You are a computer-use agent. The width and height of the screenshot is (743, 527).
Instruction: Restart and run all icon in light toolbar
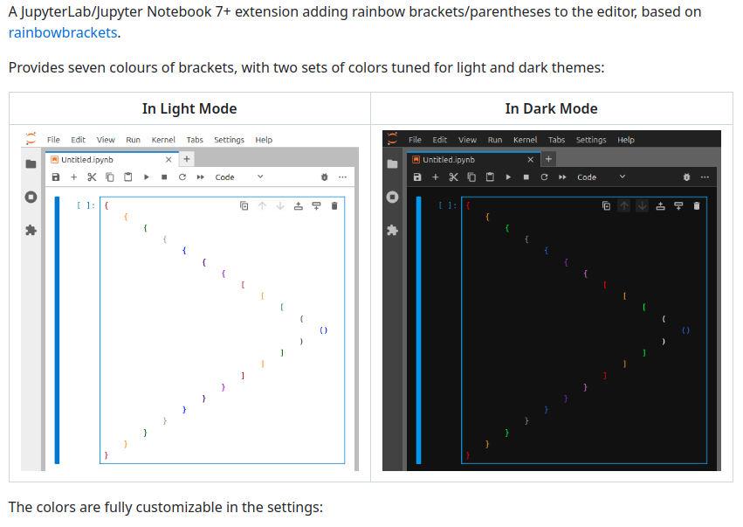tap(201, 177)
